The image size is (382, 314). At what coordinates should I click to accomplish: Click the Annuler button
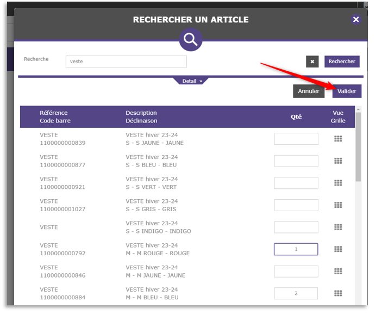tap(309, 91)
